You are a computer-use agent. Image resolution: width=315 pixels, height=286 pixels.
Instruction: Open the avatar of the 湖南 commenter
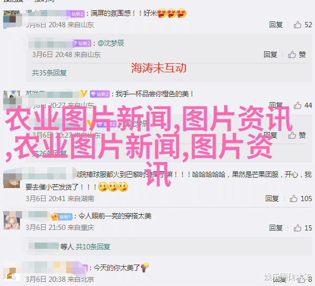pyautogui.click(x=12, y=180)
